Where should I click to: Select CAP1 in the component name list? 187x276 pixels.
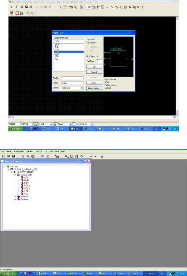tap(57, 45)
